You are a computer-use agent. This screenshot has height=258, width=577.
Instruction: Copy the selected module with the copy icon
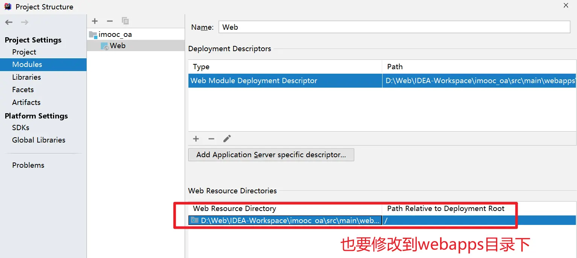coord(125,21)
